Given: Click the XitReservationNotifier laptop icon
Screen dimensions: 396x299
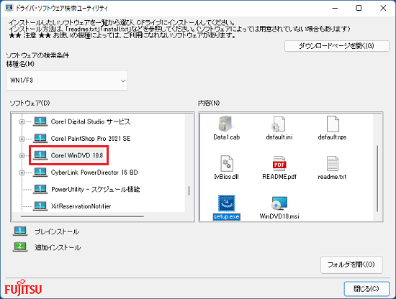Looking at the screenshot, I should (x=40, y=206).
